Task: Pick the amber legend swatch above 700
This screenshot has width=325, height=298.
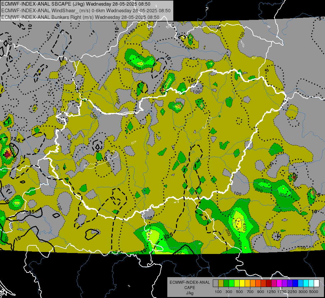Action: (247, 283)
